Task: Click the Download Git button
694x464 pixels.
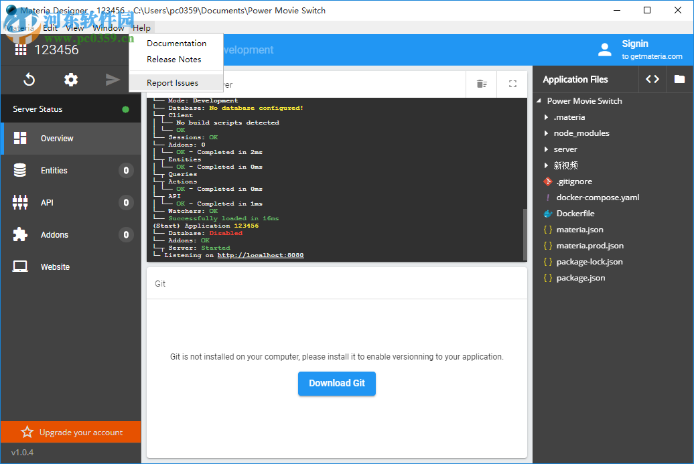Action: pyautogui.click(x=336, y=383)
